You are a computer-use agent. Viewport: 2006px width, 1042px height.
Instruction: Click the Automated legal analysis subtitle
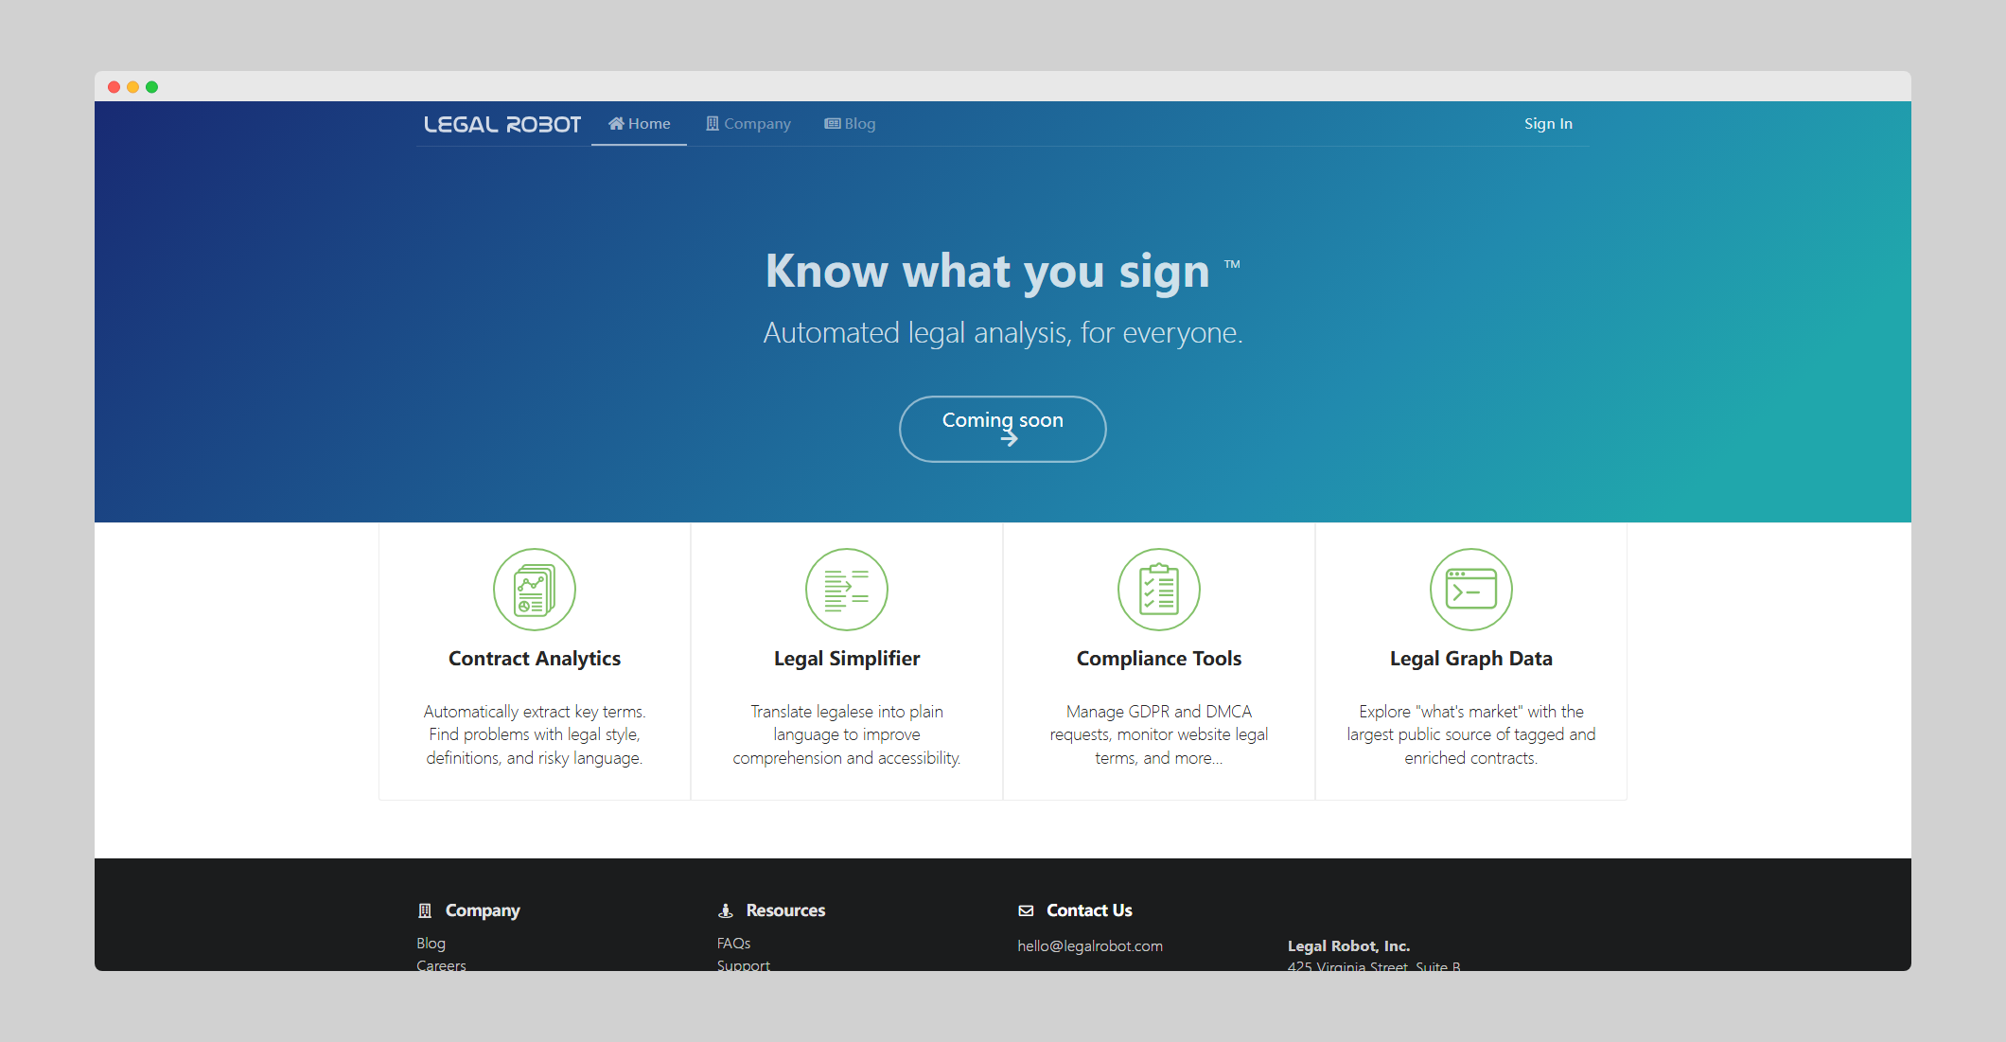click(1003, 333)
